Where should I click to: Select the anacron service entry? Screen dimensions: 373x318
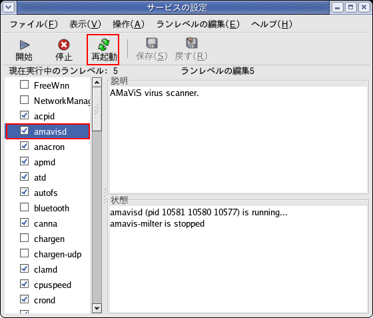[x=49, y=147]
